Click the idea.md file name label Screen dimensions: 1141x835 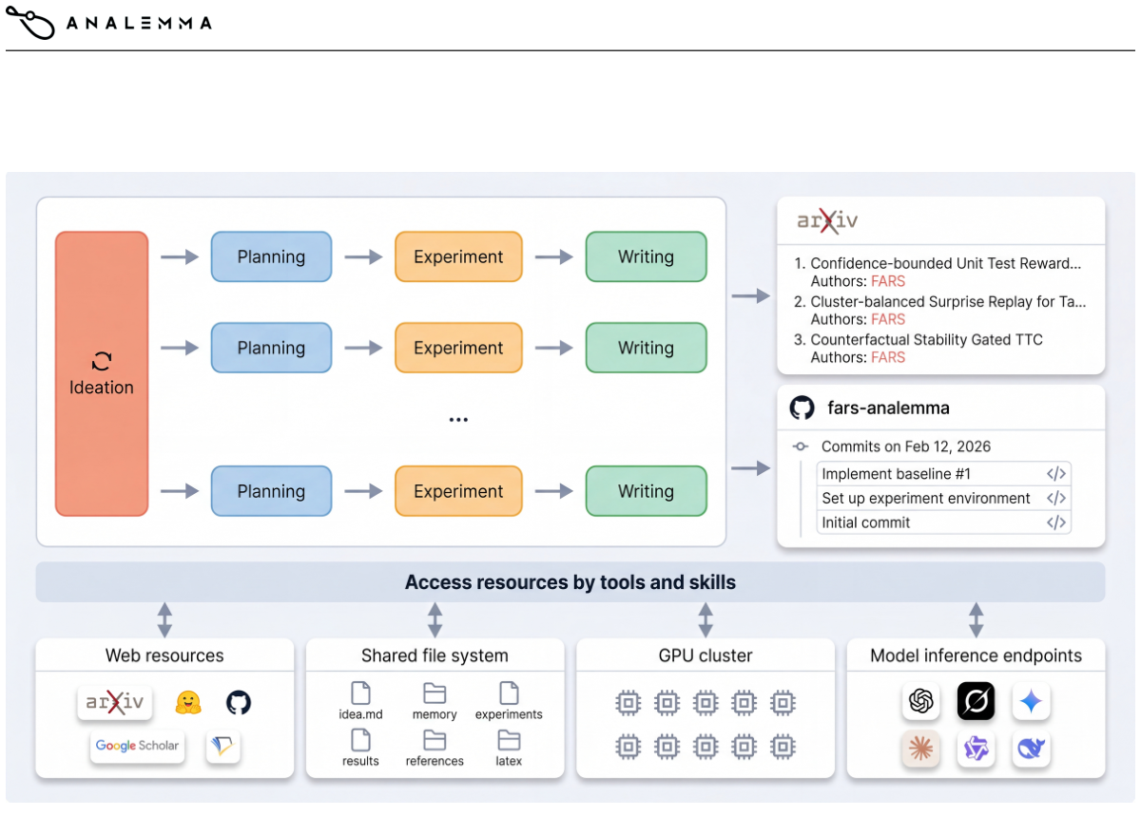pos(360,714)
